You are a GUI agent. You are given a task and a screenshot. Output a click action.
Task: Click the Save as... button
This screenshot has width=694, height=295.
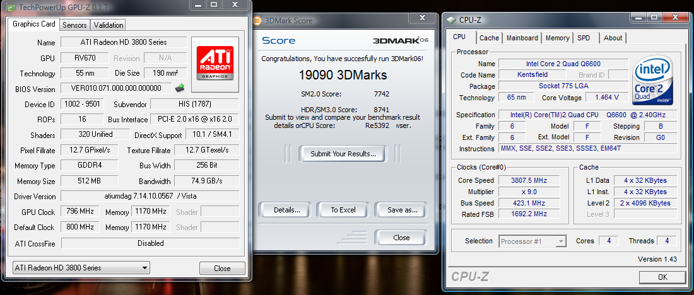click(x=402, y=210)
